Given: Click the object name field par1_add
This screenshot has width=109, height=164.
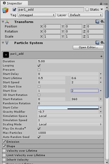Looking at the screenshot, I should coord(51,10).
